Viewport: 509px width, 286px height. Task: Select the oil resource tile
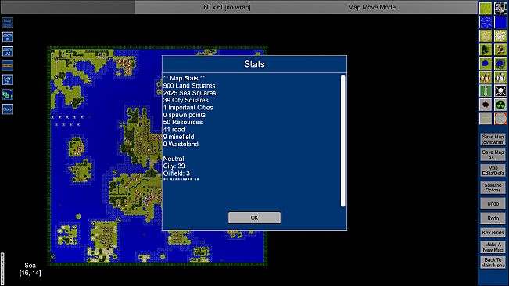pos(486,105)
